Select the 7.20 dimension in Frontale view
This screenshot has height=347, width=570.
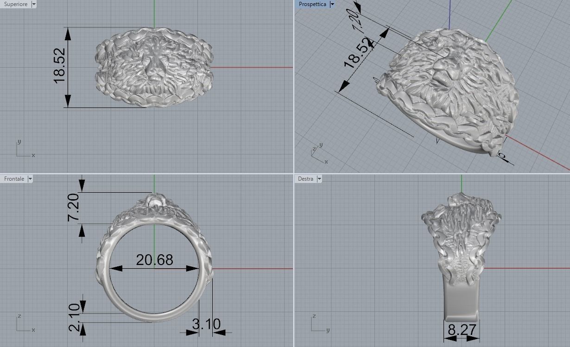point(75,208)
